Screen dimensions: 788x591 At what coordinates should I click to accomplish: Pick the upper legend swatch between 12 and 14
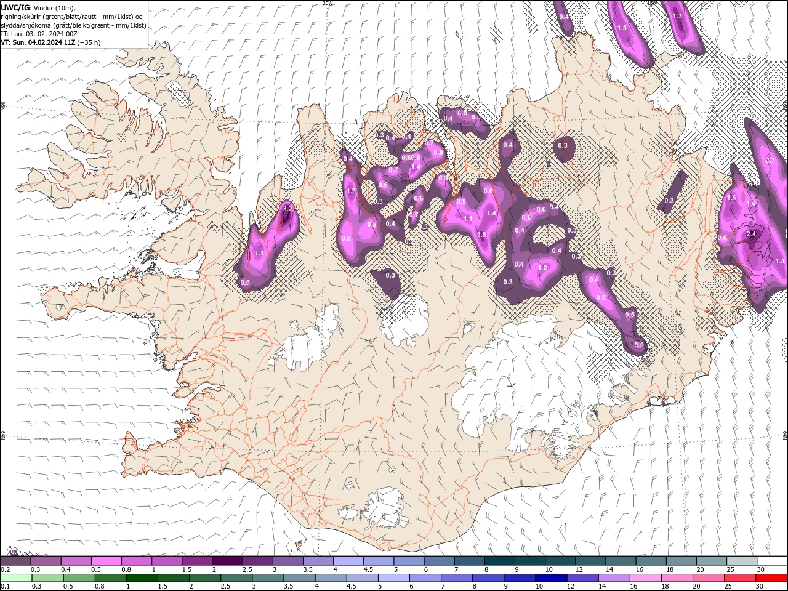(x=591, y=561)
